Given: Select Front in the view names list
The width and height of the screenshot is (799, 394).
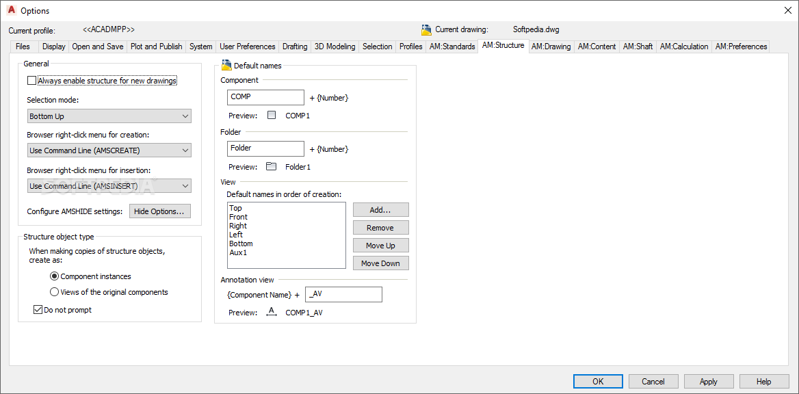Looking at the screenshot, I should point(238,217).
